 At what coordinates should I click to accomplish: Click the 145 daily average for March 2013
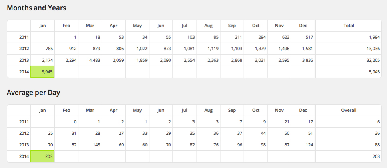[x=90, y=145]
